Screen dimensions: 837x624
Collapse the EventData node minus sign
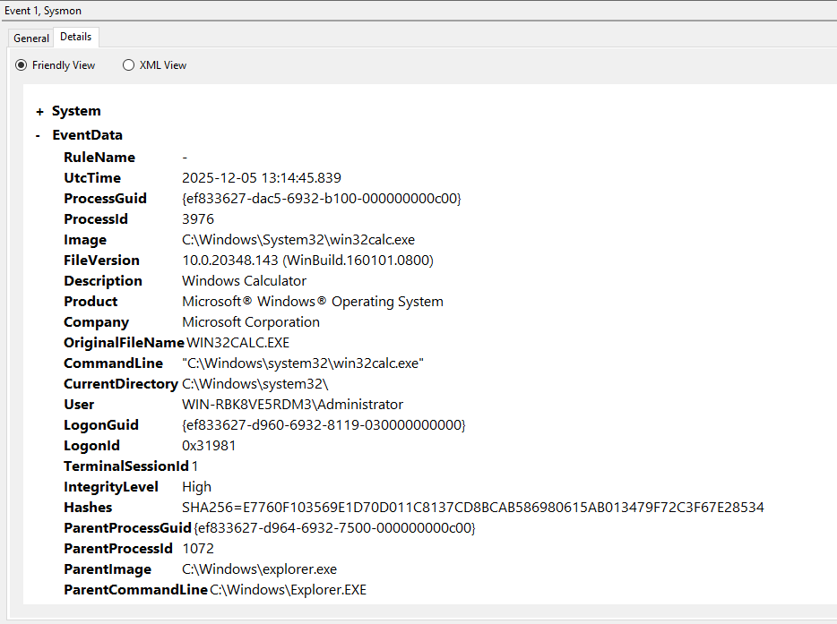coord(38,135)
